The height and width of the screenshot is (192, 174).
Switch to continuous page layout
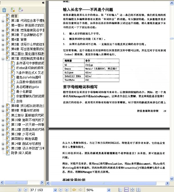pos(126,190)
